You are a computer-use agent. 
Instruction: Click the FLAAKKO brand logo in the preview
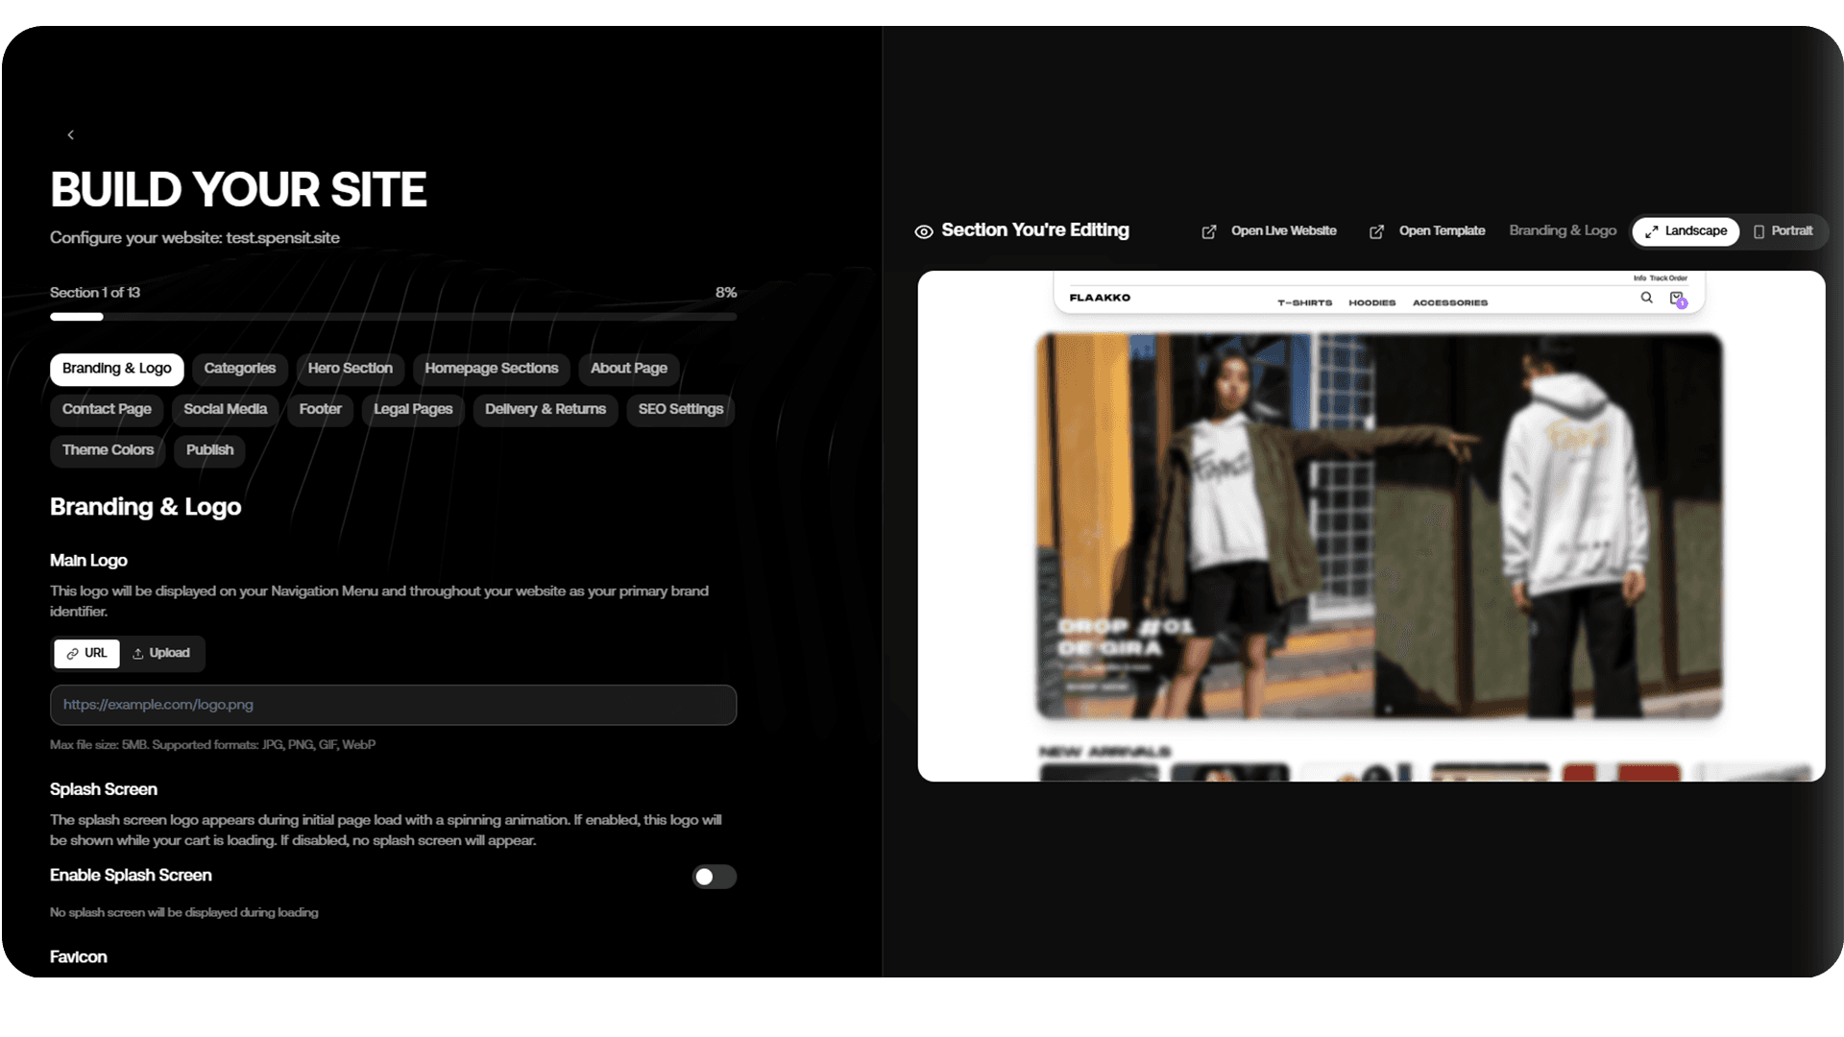[1100, 299]
